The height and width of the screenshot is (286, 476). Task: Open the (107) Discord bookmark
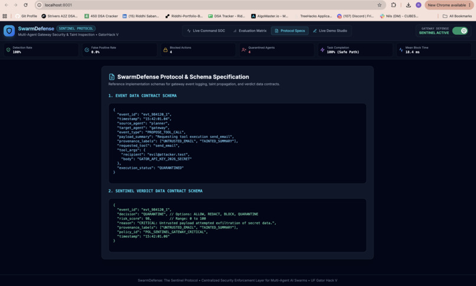point(356,16)
